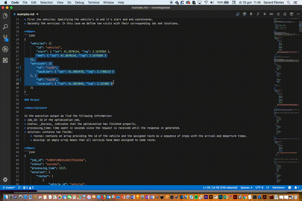The width and height of the screenshot is (302, 201).
Task: Open the Source Control view
Action: coord(5,38)
